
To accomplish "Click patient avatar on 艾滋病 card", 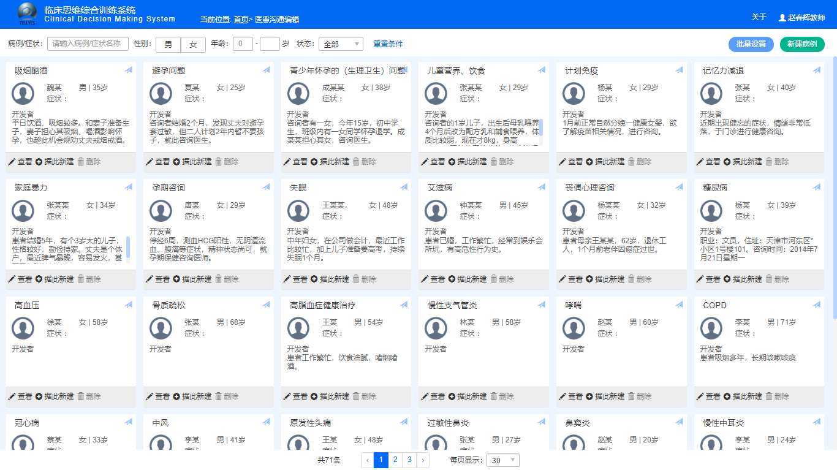I will [x=436, y=211].
